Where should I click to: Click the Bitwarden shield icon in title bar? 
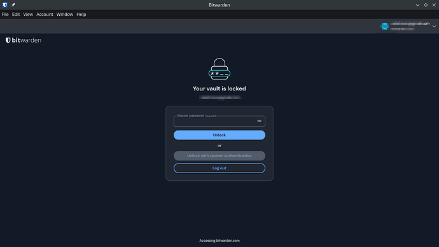pos(5,4)
